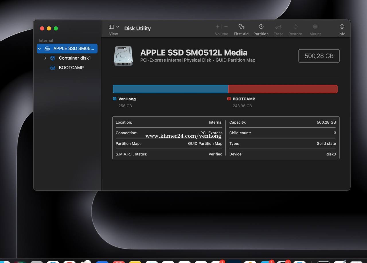367x263 pixels.
Task: Click the Connection: label
Action: 126,133
